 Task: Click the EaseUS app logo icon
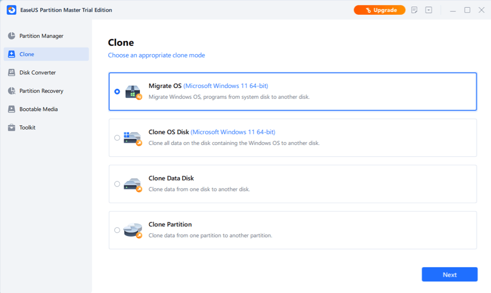click(x=11, y=10)
